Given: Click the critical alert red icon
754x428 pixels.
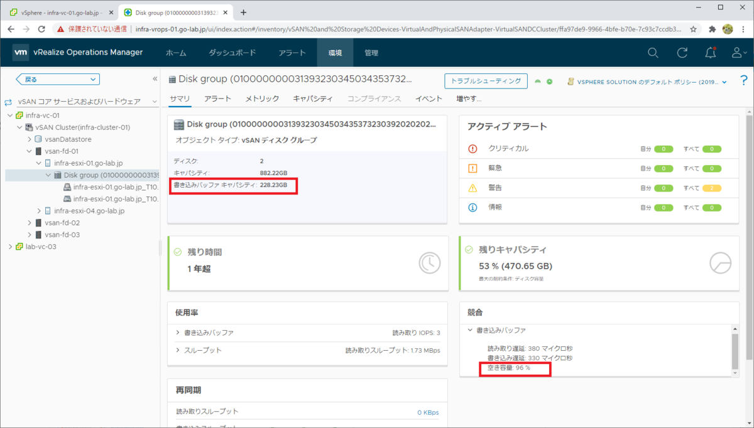Looking at the screenshot, I should click(x=473, y=149).
